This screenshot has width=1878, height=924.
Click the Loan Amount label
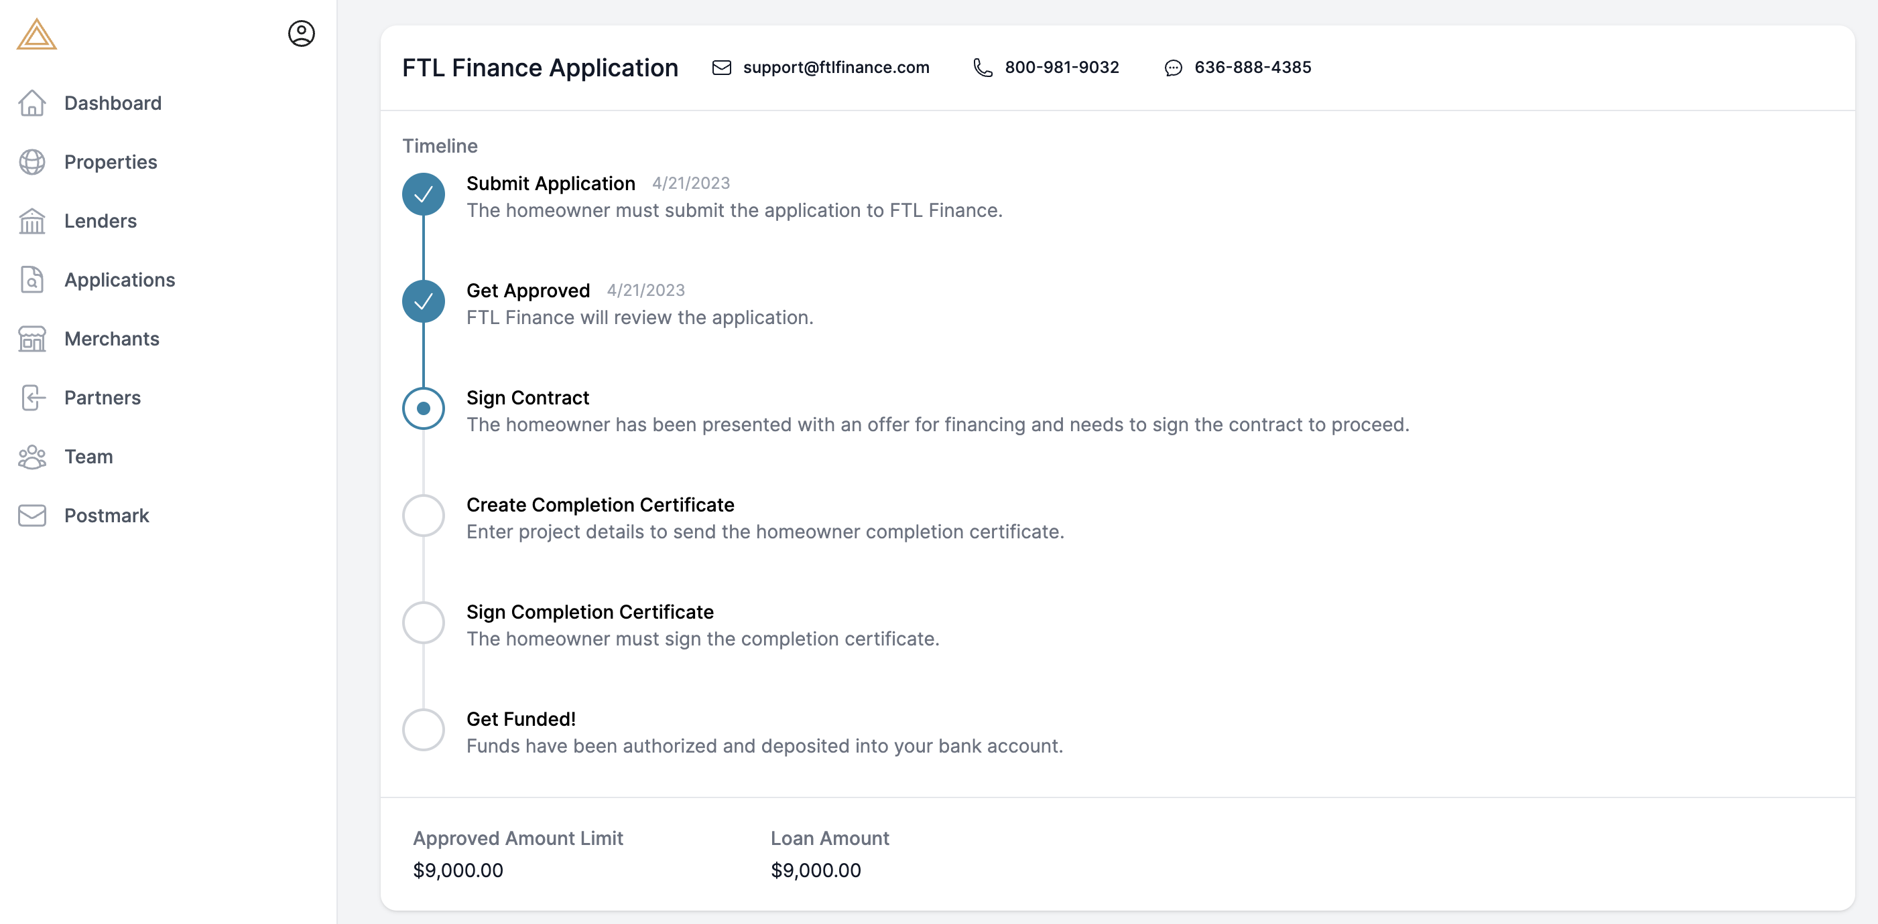tap(830, 839)
